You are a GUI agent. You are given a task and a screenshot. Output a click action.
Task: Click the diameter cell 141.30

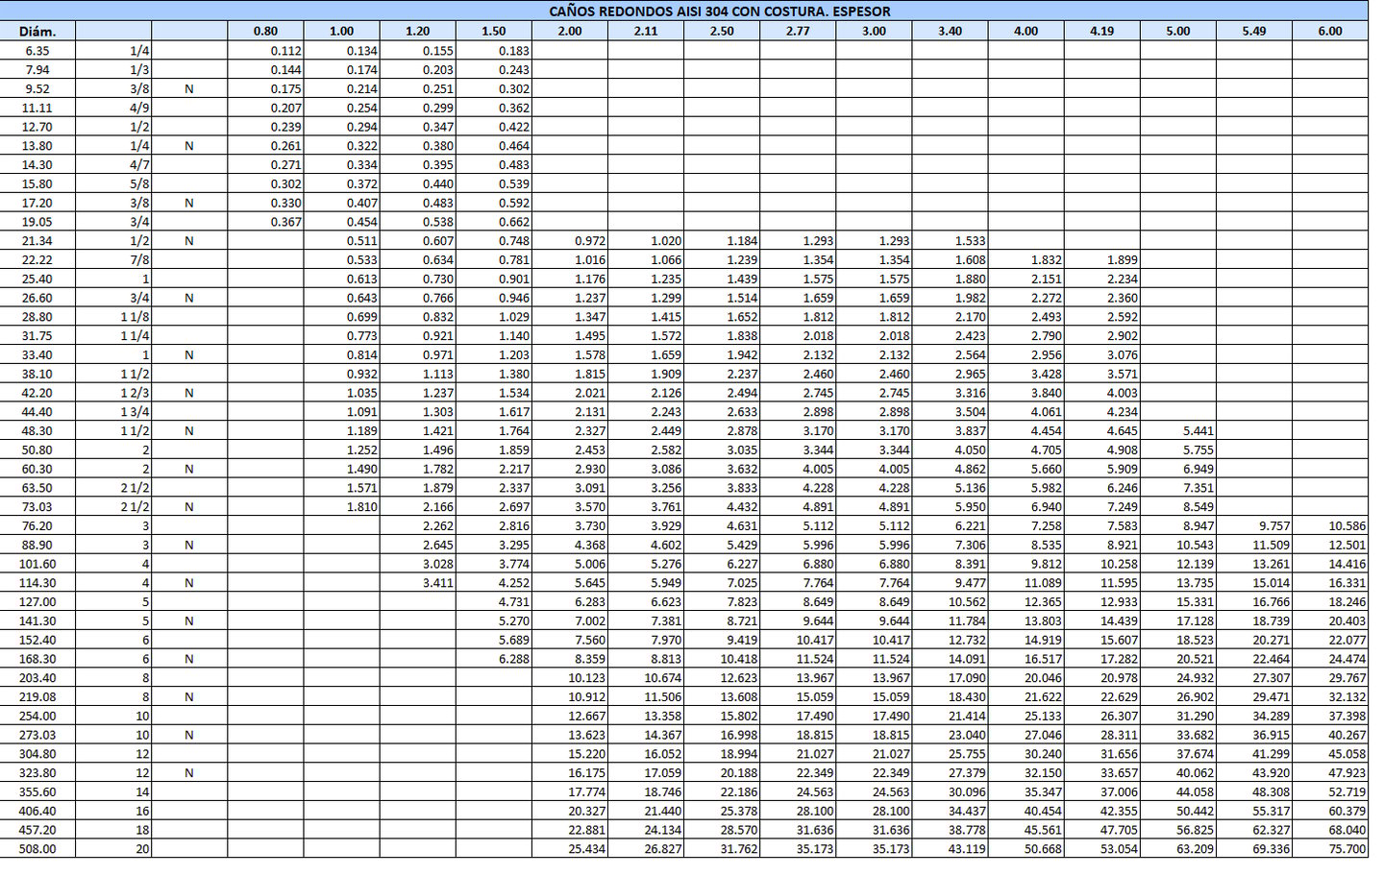tap(37, 620)
